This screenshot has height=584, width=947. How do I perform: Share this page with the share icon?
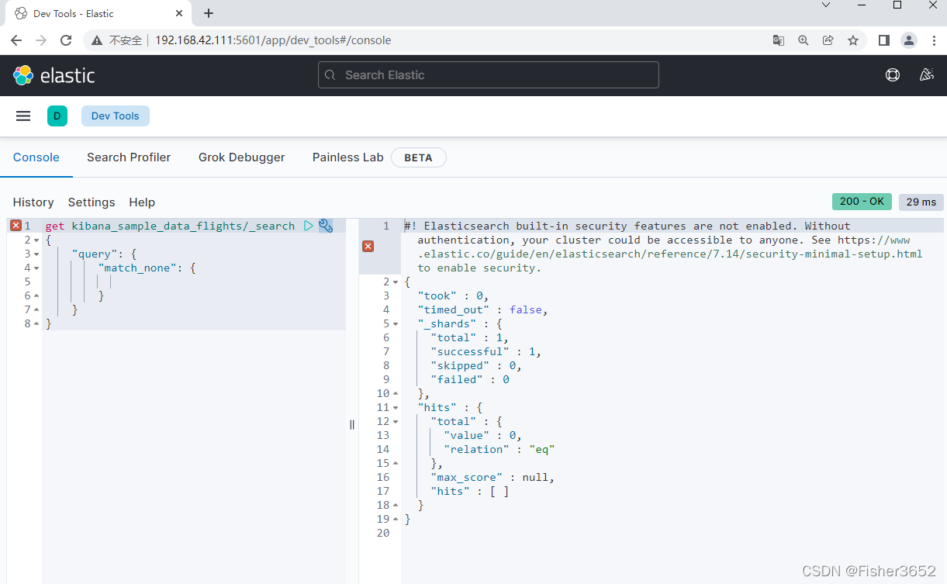(x=828, y=40)
